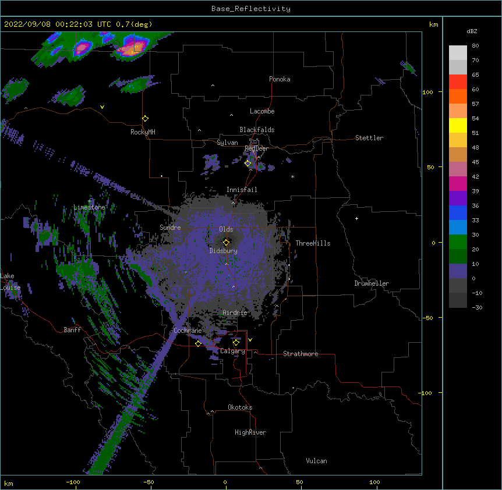Screen dimensions: 502x490
Task: Click the RedDeer city label
Action: pyautogui.click(x=256, y=148)
